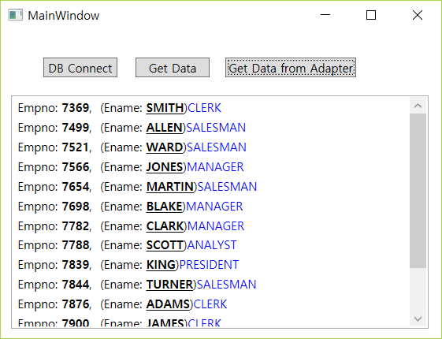Select the SCOTT ANALYST row
Viewport: 442px width, 339px height.
[x=211, y=245]
